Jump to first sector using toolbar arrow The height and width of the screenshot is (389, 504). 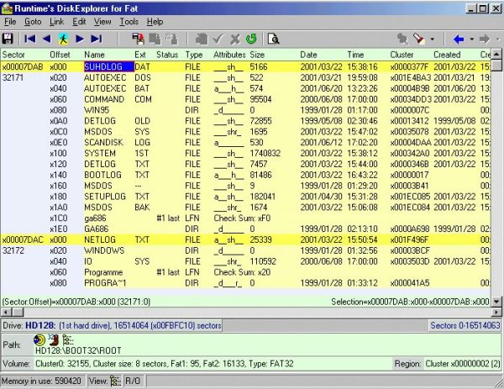click(x=29, y=39)
